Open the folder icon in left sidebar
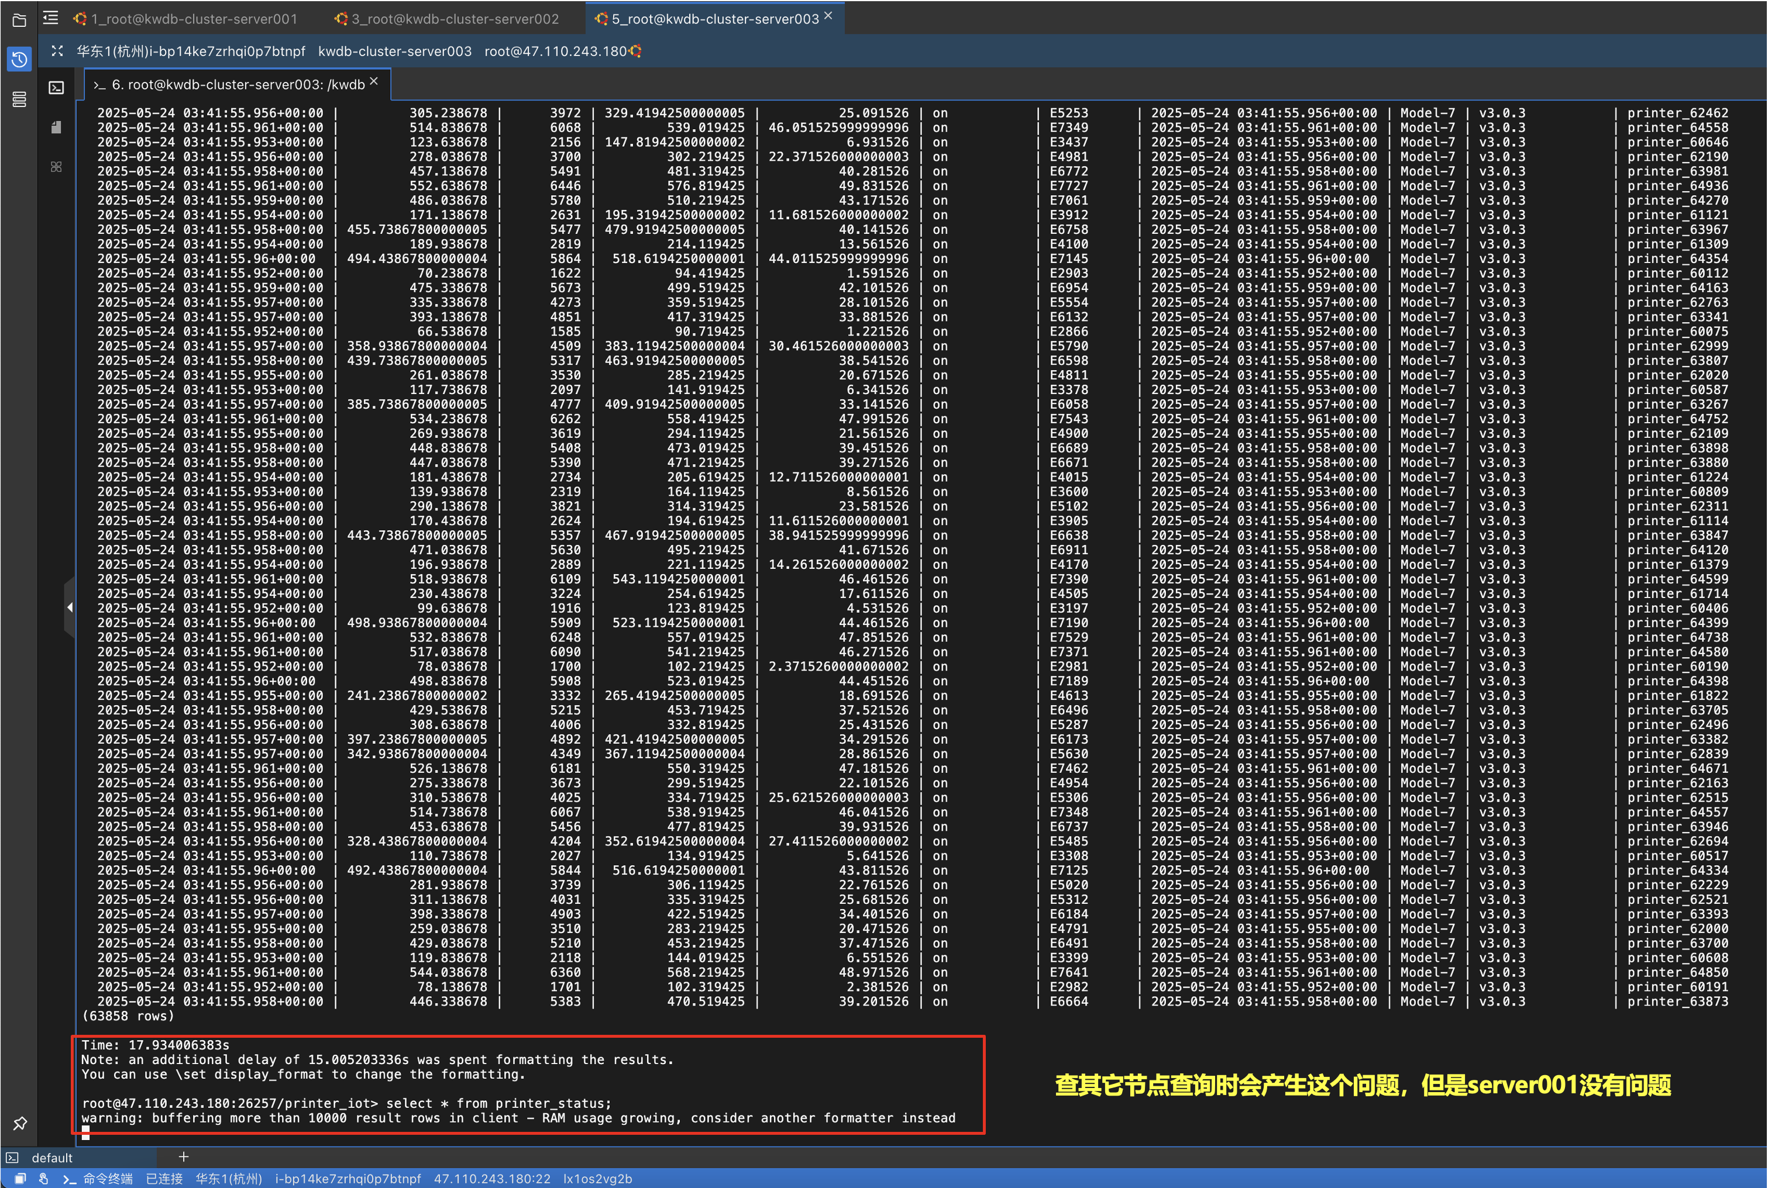The height and width of the screenshot is (1188, 1768). [x=19, y=20]
